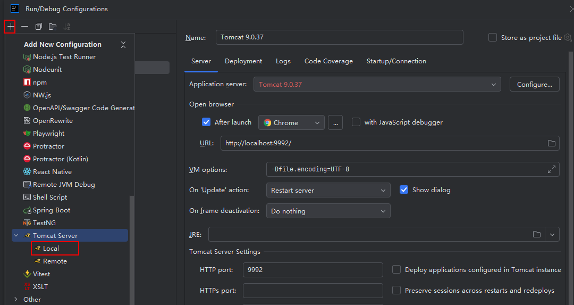Click the Tomcat Server Settings heading
Image resolution: width=574 pixels, height=305 pixels.
point(225,251)
